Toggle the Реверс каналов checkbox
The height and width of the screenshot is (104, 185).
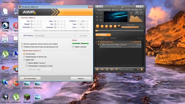[x=73, y=47]
